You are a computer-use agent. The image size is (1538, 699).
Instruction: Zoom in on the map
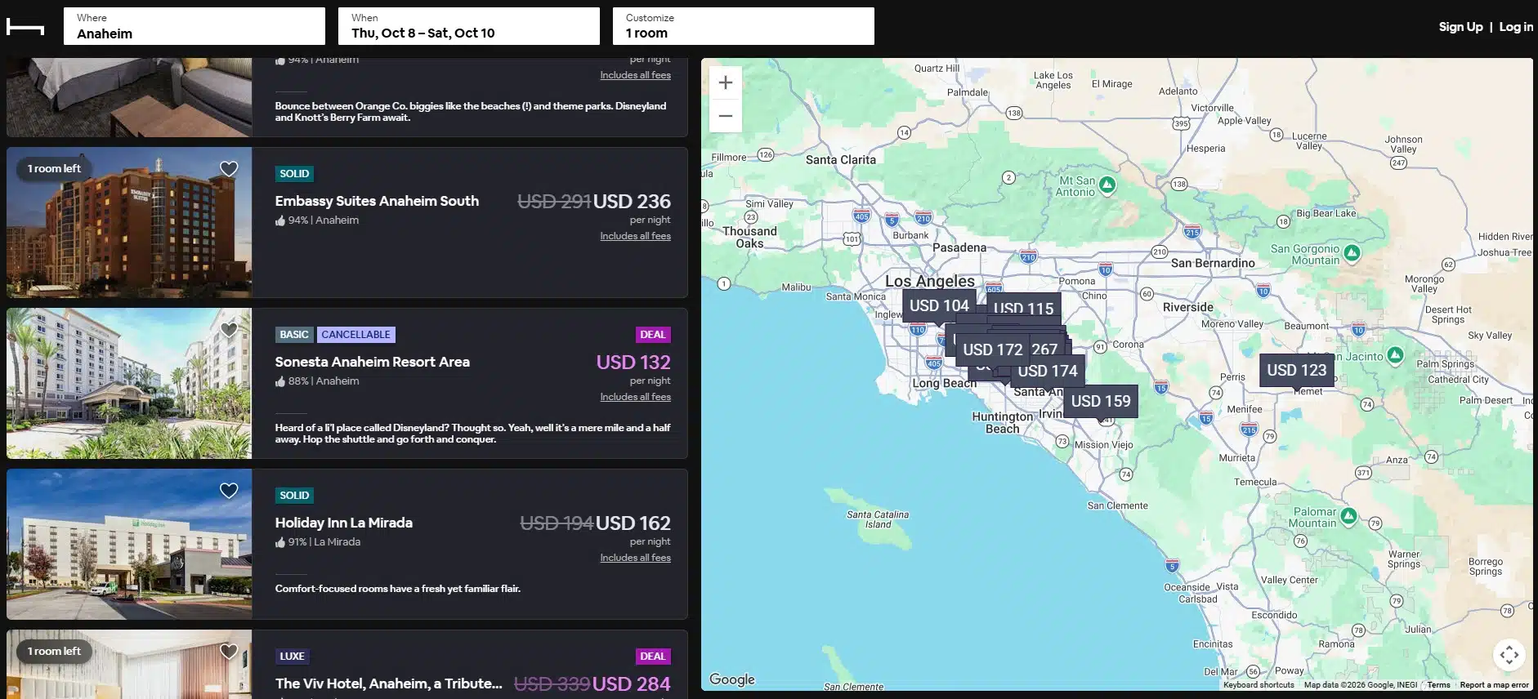pyautogui.click(x=725, y=82)
